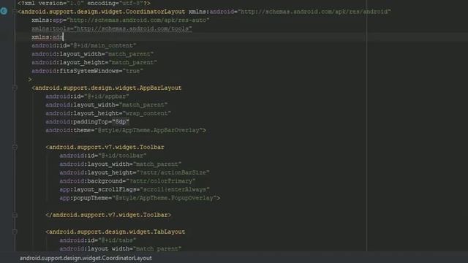Click the actionBarSize layout_height attribute
This screenshot has height=263, width=468.
click(135, 172)
